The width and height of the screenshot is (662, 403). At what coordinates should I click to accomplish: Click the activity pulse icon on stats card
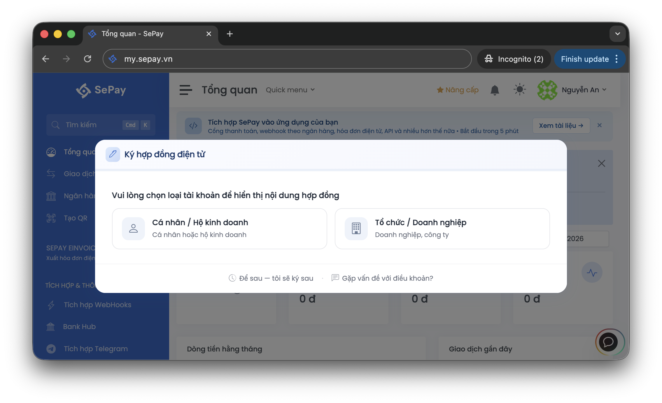pyautogui.click(x=592, y=273)
